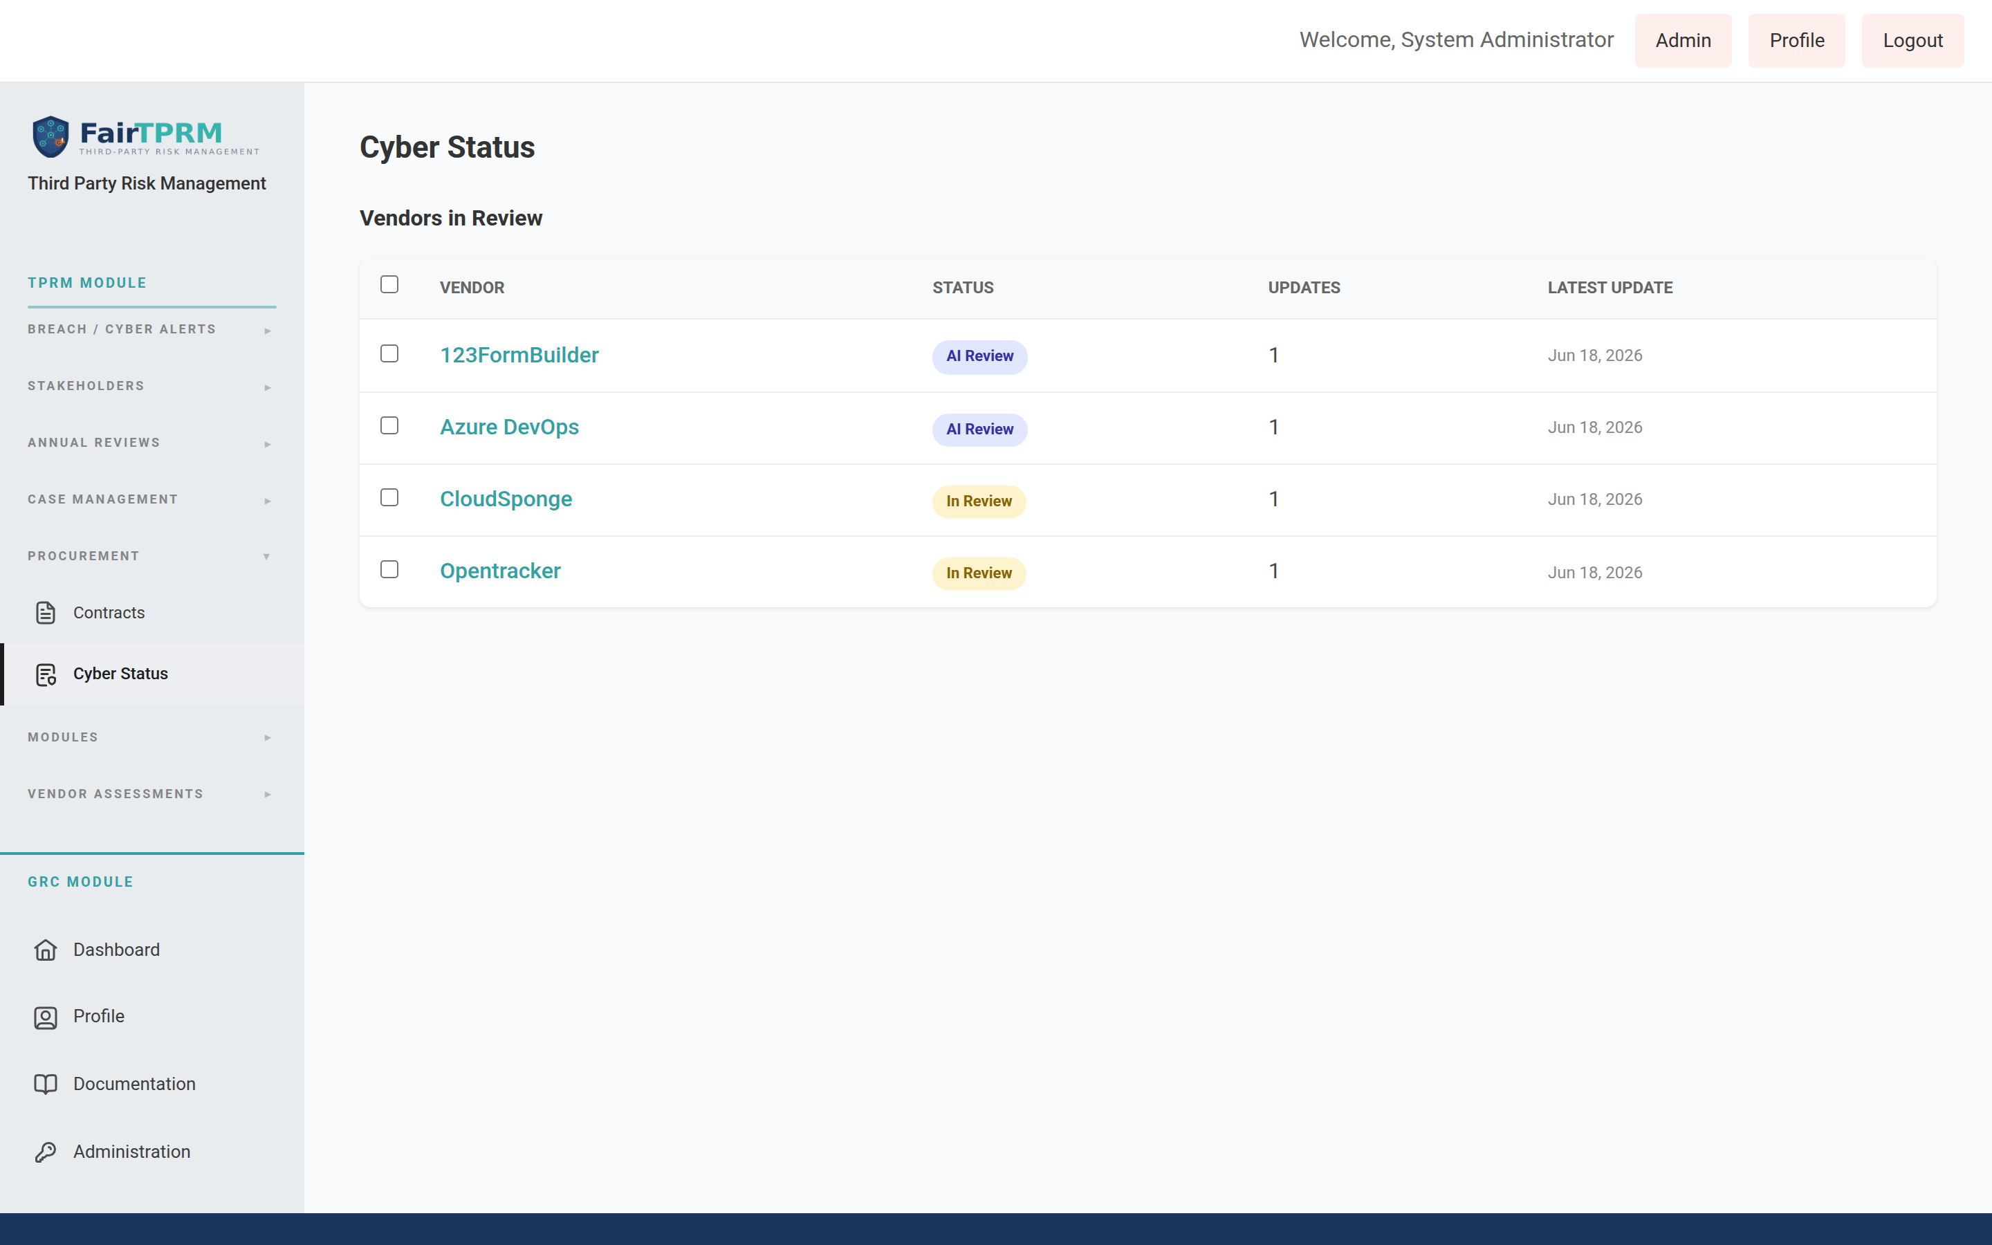Click the updates count for CloudSponge

tap(1273, 499)
